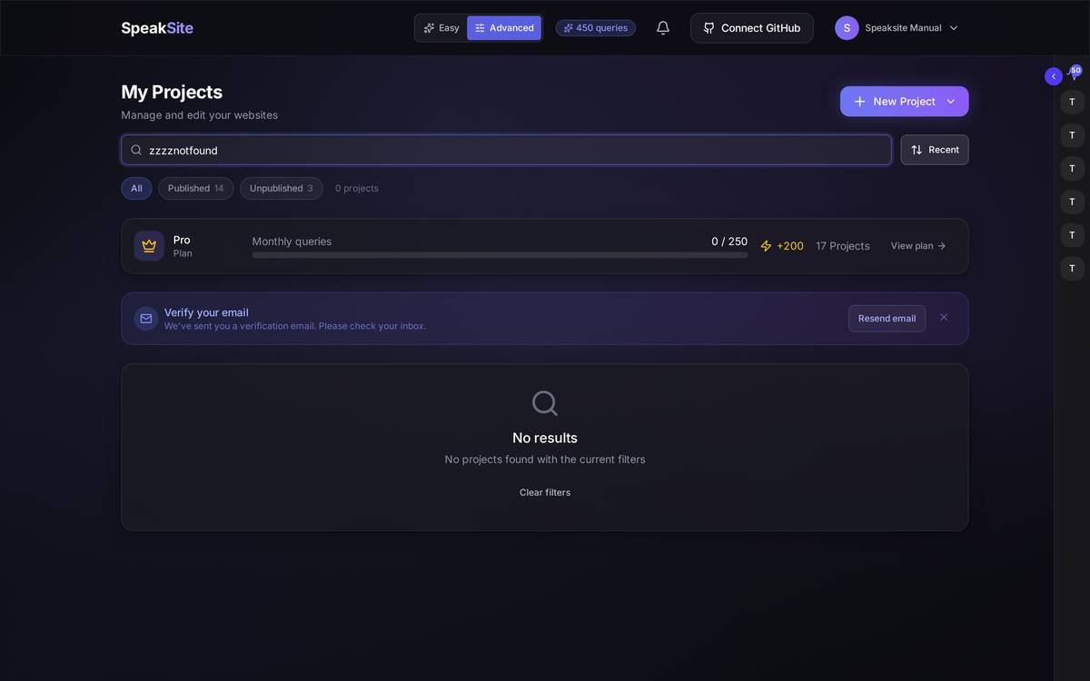The width and height of the screenshot is (1090, 681).
Task: Click the Resend email button
Action: click(887, 319)
